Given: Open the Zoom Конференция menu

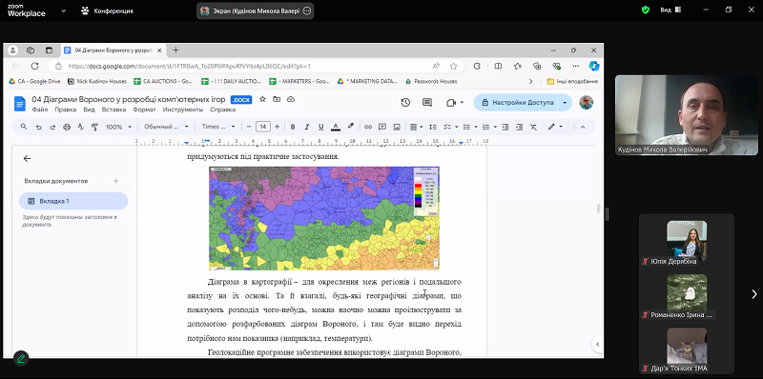Looking at the screenshot, I should pos(107,10).
